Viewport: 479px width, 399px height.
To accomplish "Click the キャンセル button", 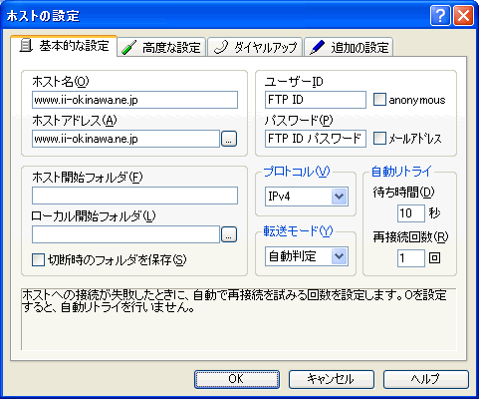I will click(x=332, y=379).
